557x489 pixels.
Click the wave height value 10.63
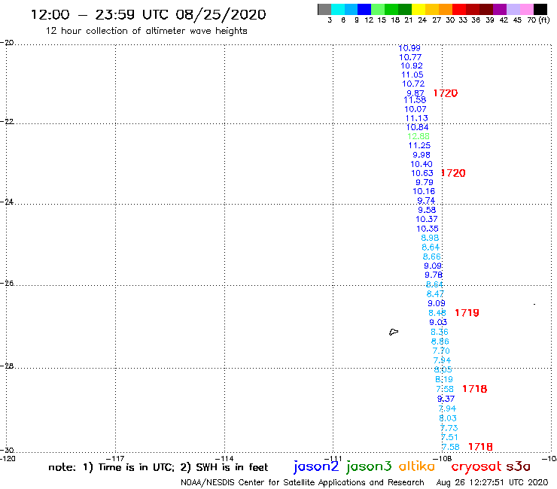pos(422,173)
